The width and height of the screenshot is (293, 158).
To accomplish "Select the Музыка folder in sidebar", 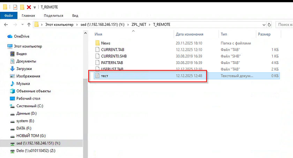I will click(x=23, y=84).
